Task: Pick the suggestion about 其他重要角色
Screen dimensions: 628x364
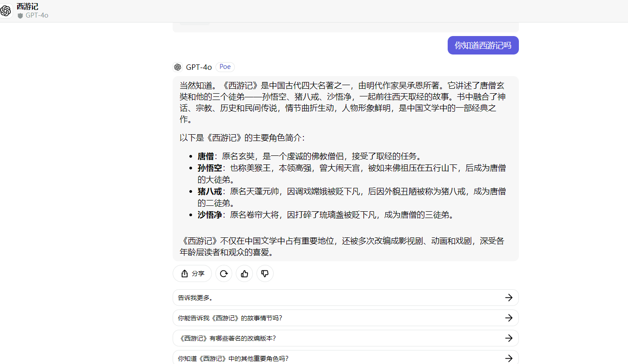Action: pyautogui.click(x=345, y=358)
